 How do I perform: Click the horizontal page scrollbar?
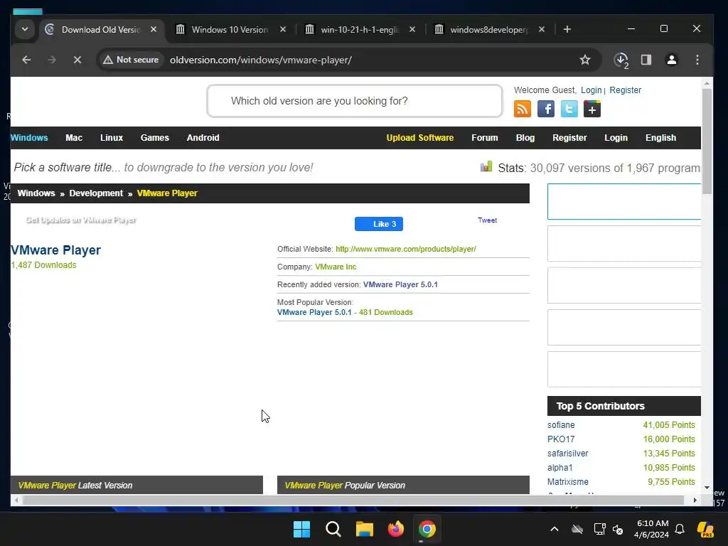click(353, 500)
